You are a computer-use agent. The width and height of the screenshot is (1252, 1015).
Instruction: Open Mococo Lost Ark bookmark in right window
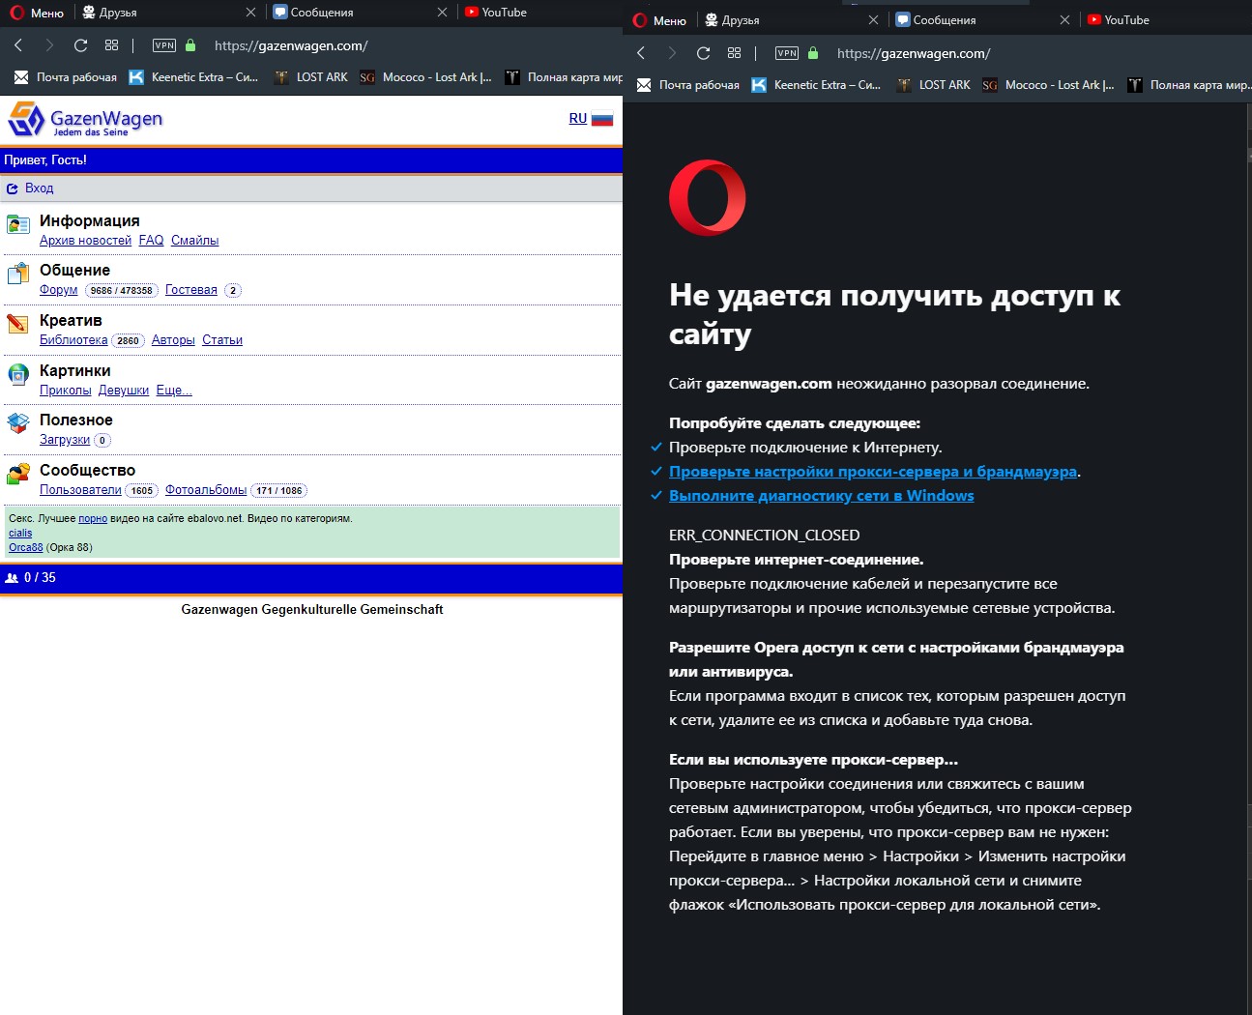click(1048, 85)
